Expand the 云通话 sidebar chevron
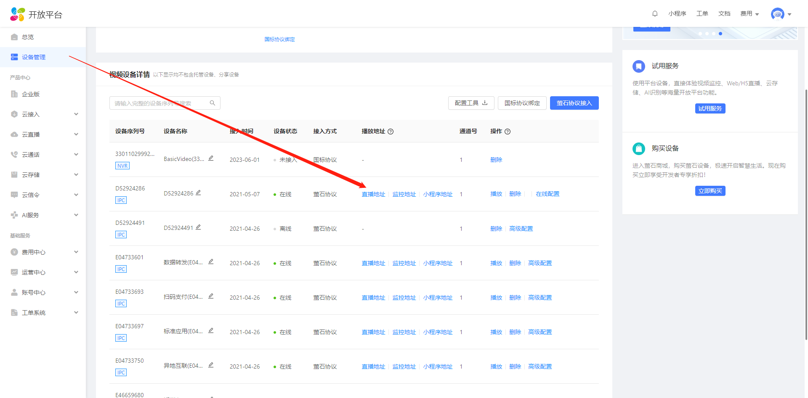The width and height of the screenshot is (808, 398). click(76, 155)
